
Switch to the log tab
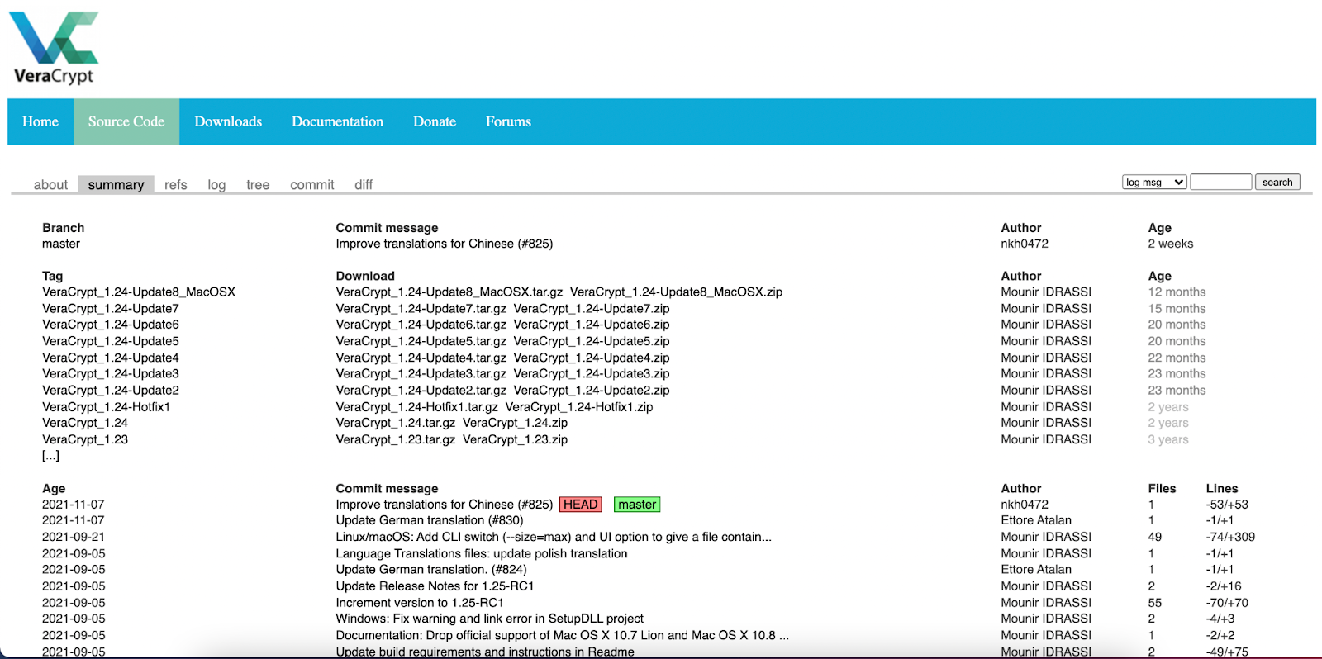click(216, 185)
